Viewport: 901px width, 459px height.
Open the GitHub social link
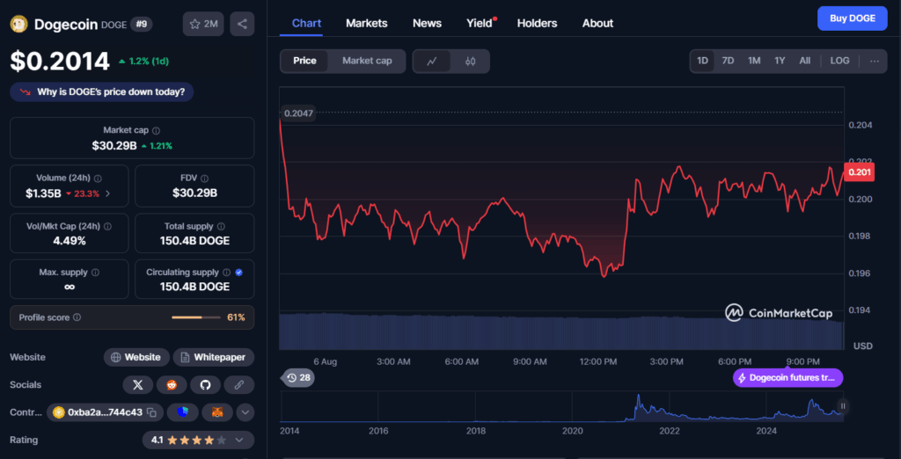(x=205, y=385)
